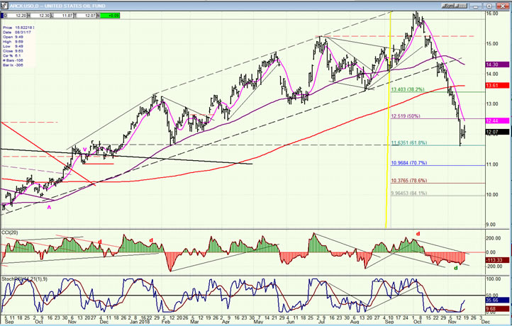Close the United States Oil Fund chart

pos(501,6)
